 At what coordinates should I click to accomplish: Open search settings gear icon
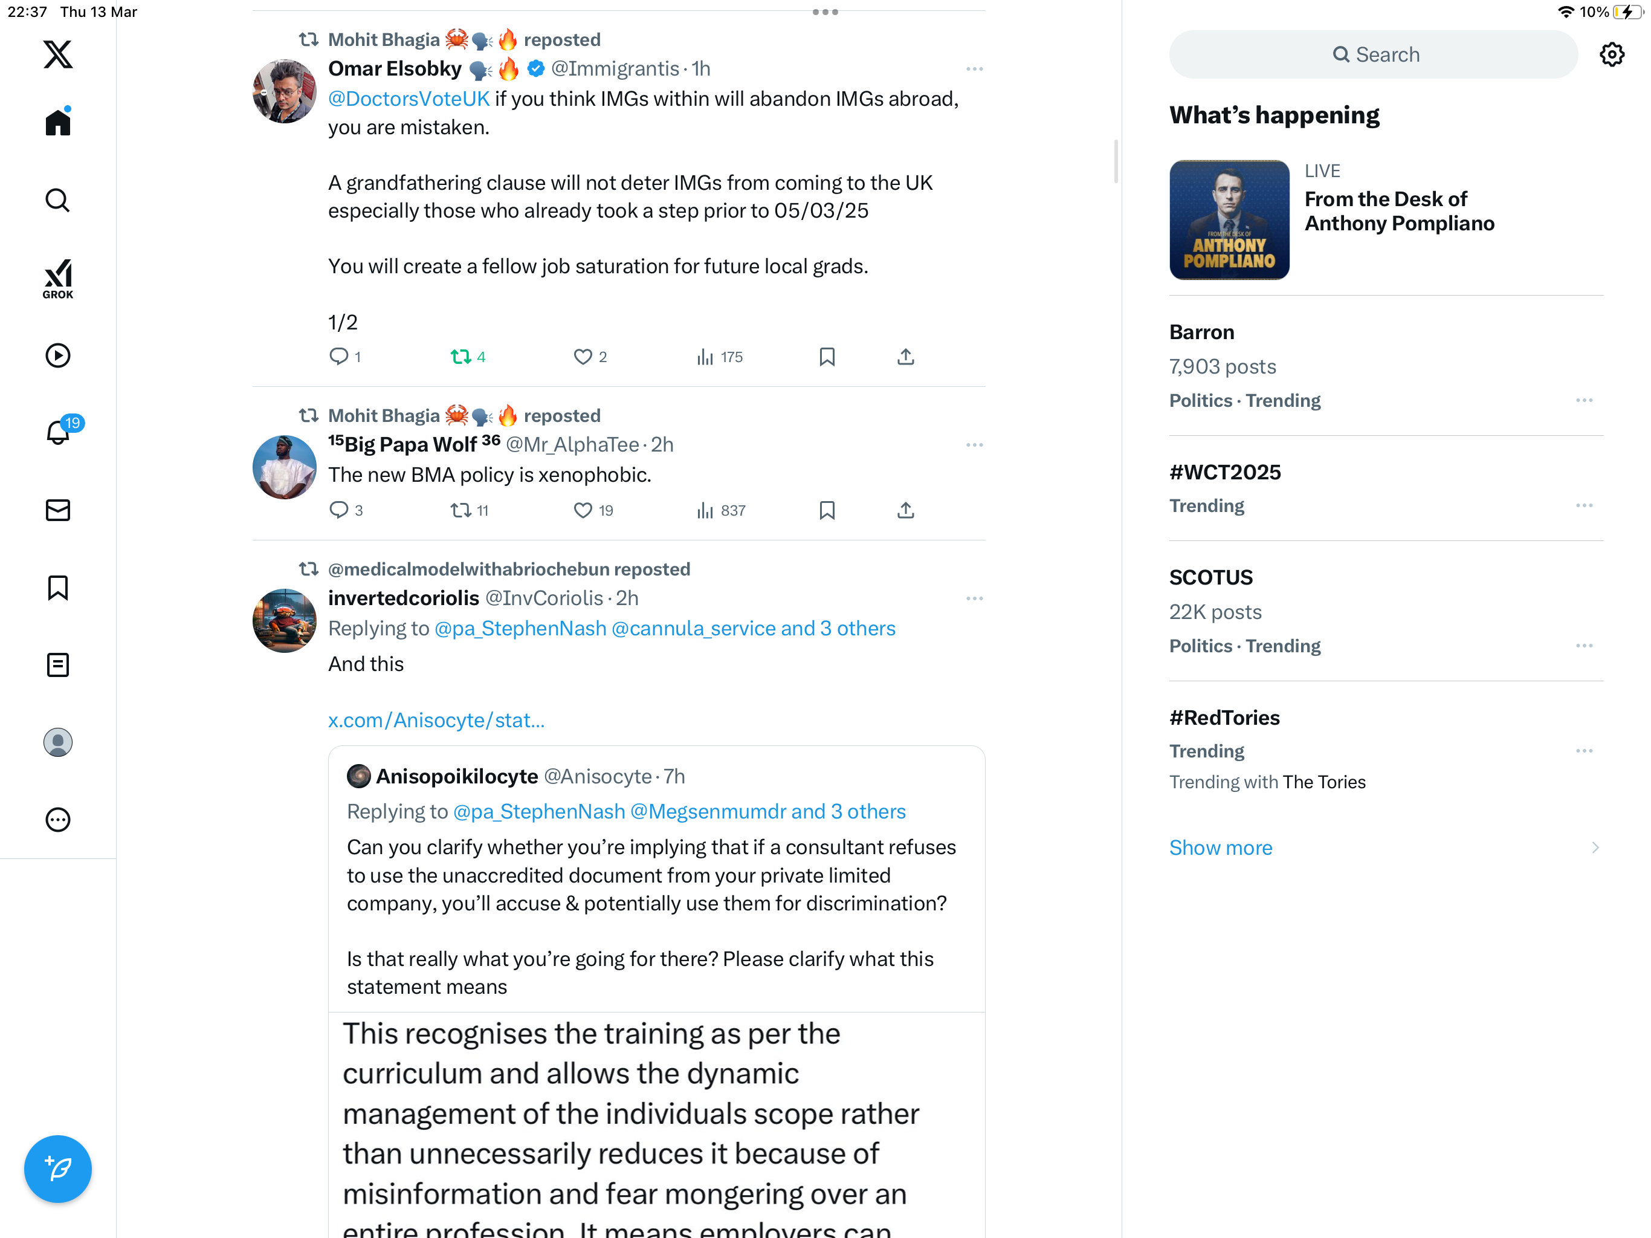[x=1612, y=54]
